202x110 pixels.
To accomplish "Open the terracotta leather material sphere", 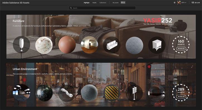I will tap(67, 45).
